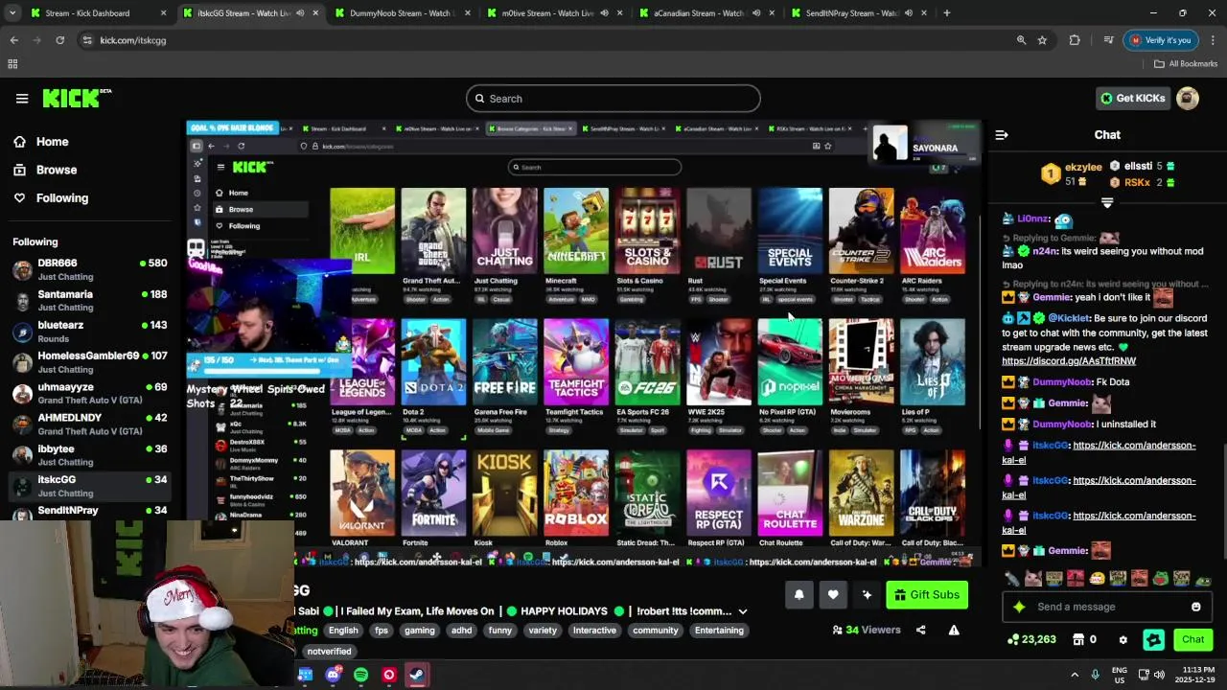The height and width of the screenshot is (690, 1227).
Task: Select the English stream tag
Action: [x=343, y=631]
